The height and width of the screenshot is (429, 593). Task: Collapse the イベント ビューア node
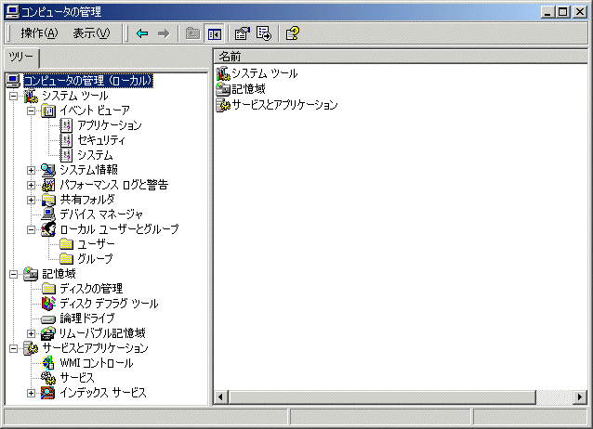(31, 110)
